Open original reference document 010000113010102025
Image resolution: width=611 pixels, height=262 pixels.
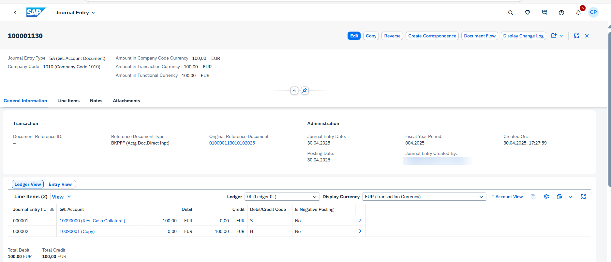tap(232, 143)
